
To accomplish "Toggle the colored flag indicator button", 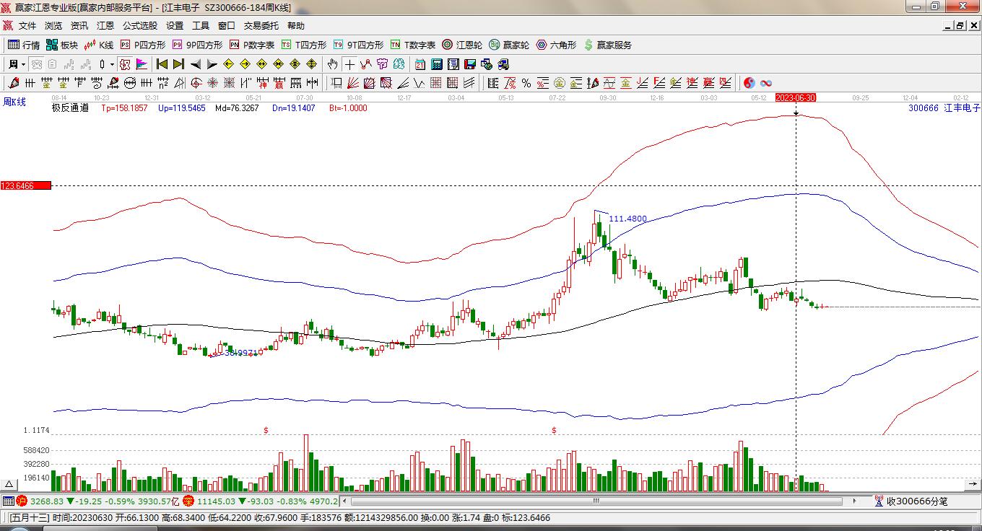I will tap(142, 64).
